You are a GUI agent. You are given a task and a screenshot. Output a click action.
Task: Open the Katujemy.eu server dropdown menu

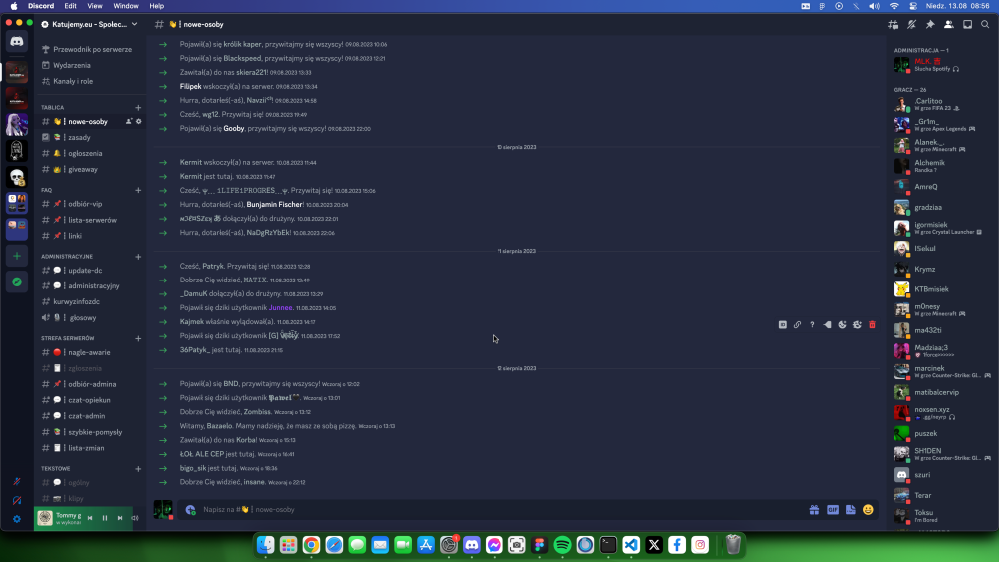click(89, 24)
